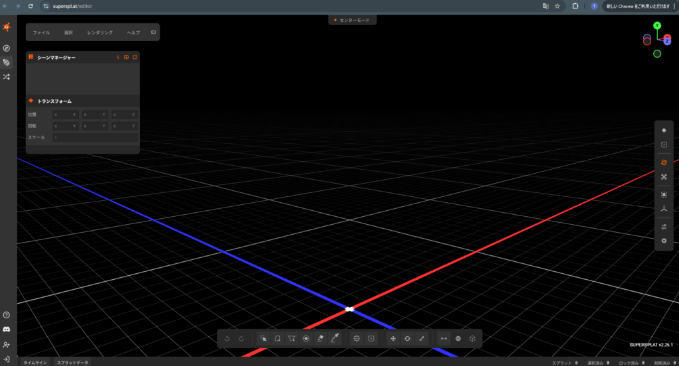The width and height of the screenshot is (679, 366).
Task: Click the sign-in arrow icon at sidebar bottom
Action: pyautogui.click(x=7, y=359)
